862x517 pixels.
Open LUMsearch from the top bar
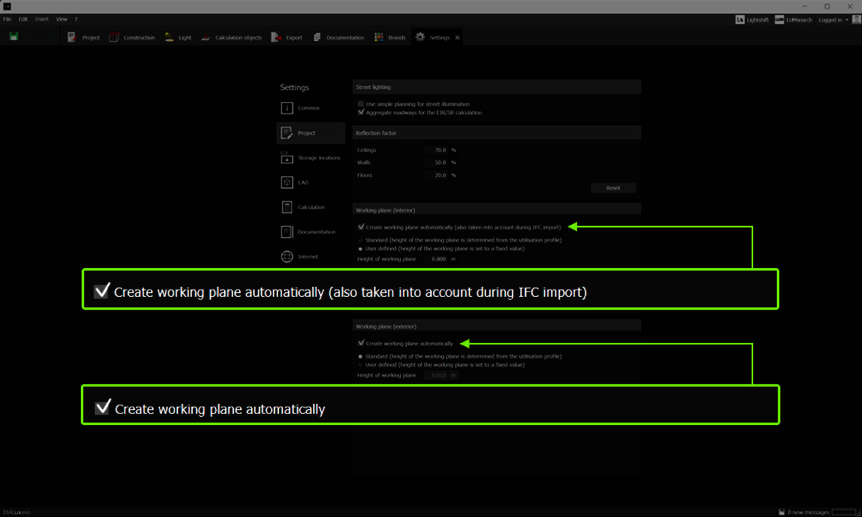click(x=779, y=20)
